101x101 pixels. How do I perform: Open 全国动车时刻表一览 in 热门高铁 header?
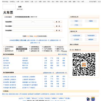[x=61, y=73]
